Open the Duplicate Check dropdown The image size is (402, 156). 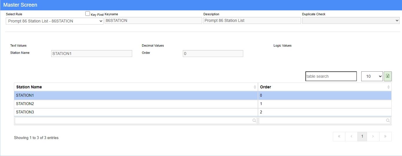351,20
